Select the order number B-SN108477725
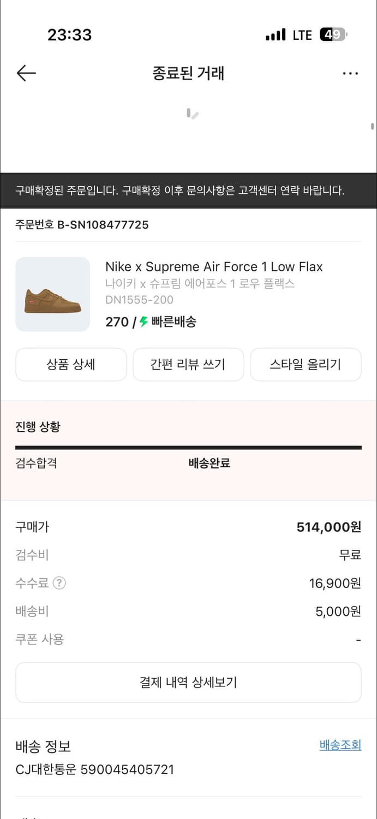The width and height of the screenshot is (377, 819). tap(81, 224)
